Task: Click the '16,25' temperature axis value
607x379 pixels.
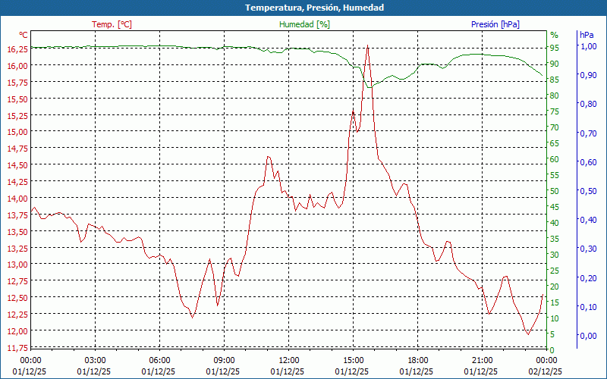Action: pyautogui.click(x=17, y=49)
